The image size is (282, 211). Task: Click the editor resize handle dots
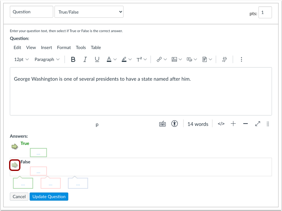(268, 124)
